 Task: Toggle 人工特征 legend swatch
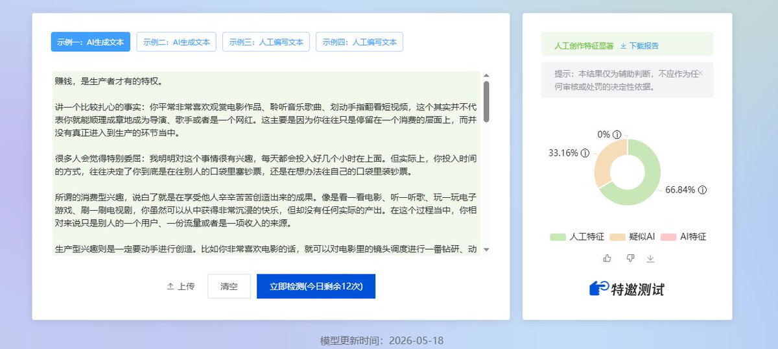coord(558,237)
